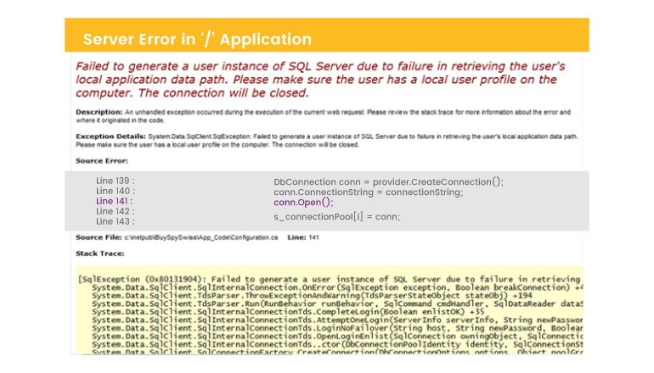This screenshot has height=373, width=654.
Task: Select the '[SqlException (0x80131904)' stack trace line
Action: click(x=330, y=279)
